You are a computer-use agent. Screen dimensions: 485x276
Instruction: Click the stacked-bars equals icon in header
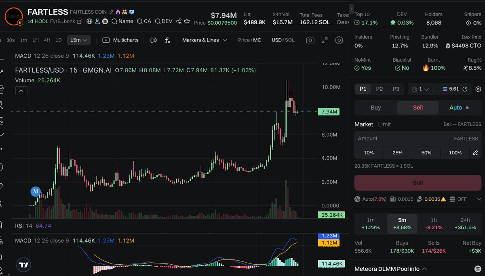105,21
